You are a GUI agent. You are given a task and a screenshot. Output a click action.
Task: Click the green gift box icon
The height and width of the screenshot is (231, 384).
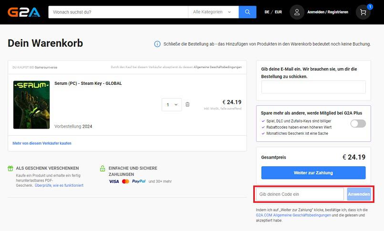(10, 168)
